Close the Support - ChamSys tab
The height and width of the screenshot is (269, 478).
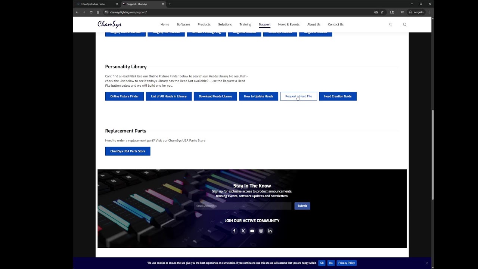click(163, 4)
